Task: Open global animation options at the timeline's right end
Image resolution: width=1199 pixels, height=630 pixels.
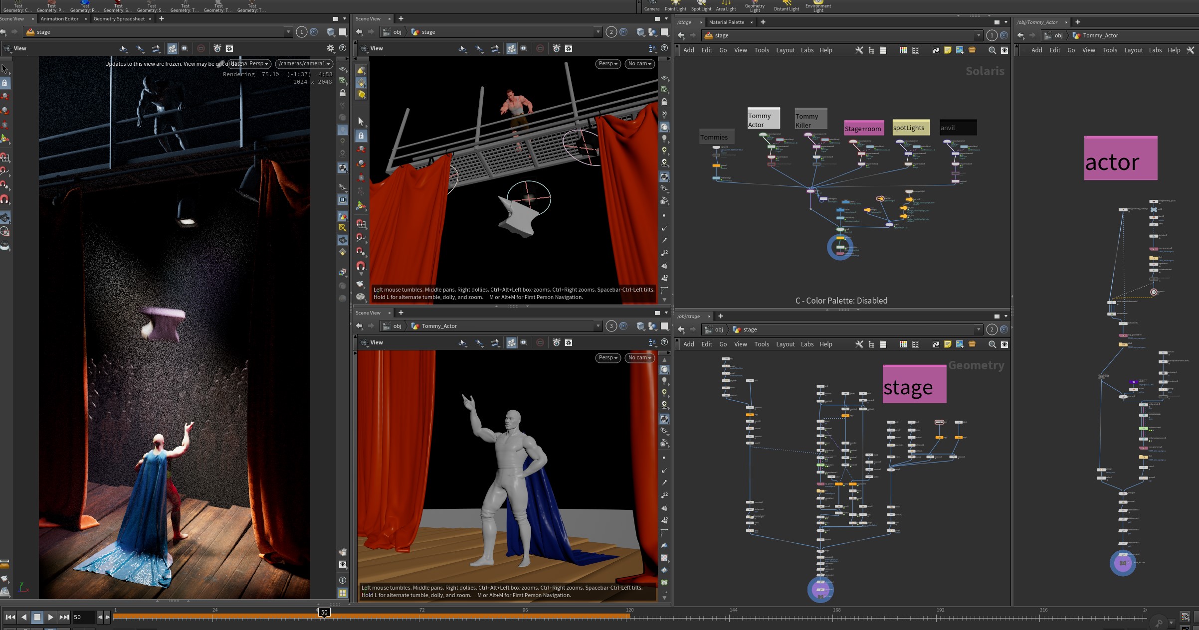Action: (x=1186, y=617)
